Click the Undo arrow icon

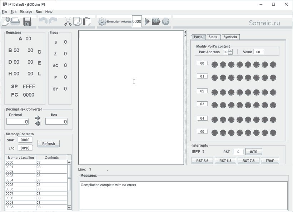[43, 21]
